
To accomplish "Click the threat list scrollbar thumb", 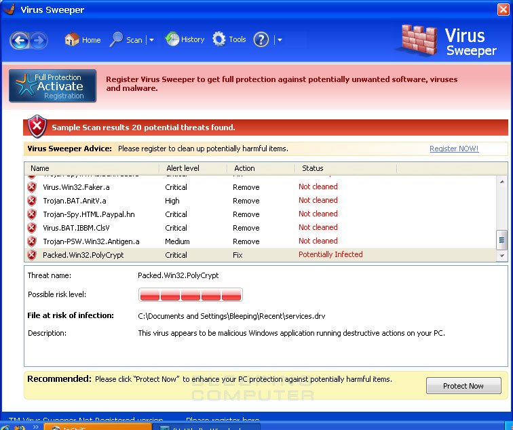I will point(501,240).
